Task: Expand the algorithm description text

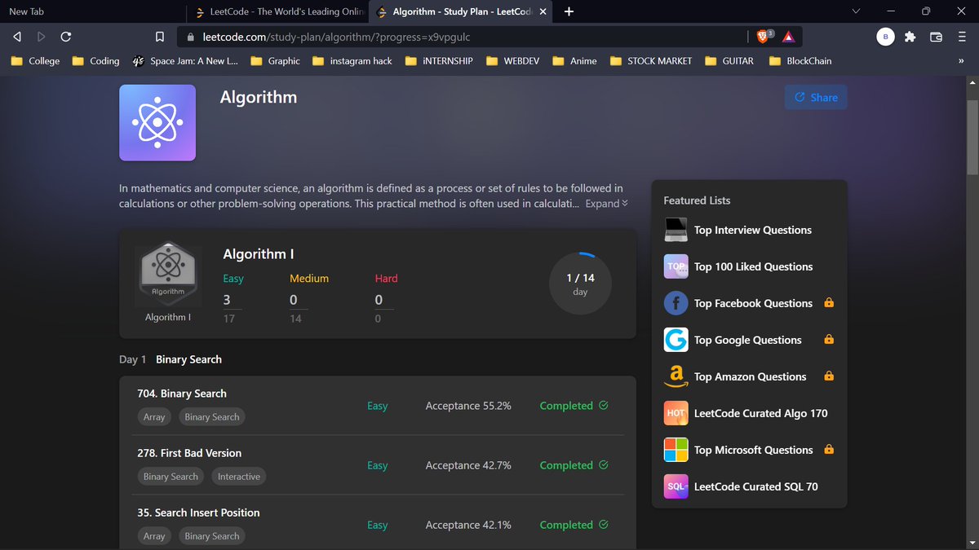Action: (605, 203)
